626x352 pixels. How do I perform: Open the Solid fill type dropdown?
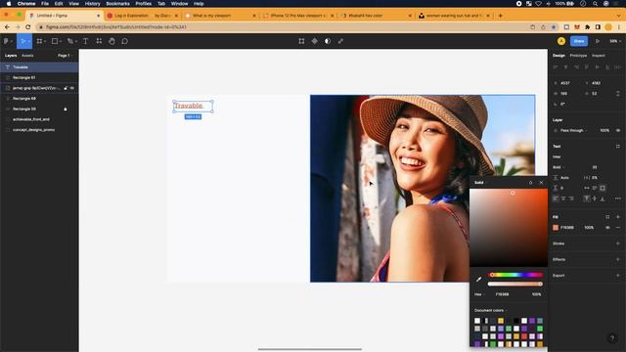tap(481, 183)
